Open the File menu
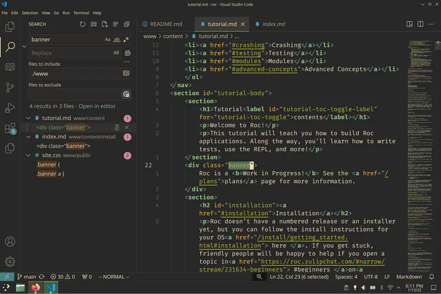The height and width of the screenshot is (294, 441). [5, 13]
